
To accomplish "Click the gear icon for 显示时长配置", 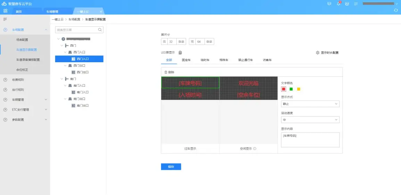I will [x=317, y=53].
